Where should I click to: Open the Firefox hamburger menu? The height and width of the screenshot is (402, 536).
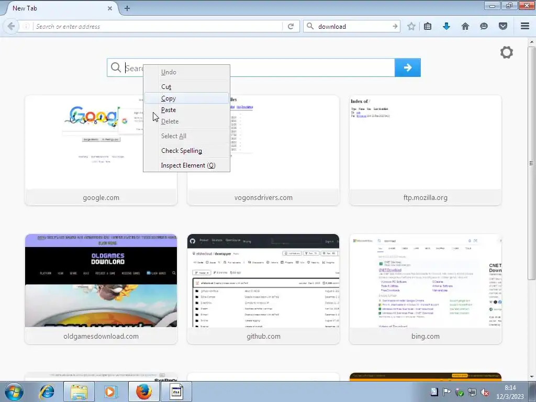point(525,26)
